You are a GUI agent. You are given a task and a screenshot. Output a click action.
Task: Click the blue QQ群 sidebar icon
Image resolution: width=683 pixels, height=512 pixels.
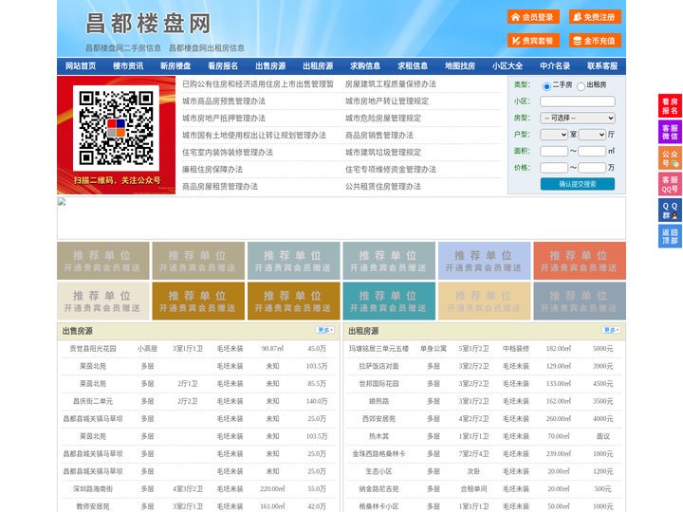tap(670, 210)
